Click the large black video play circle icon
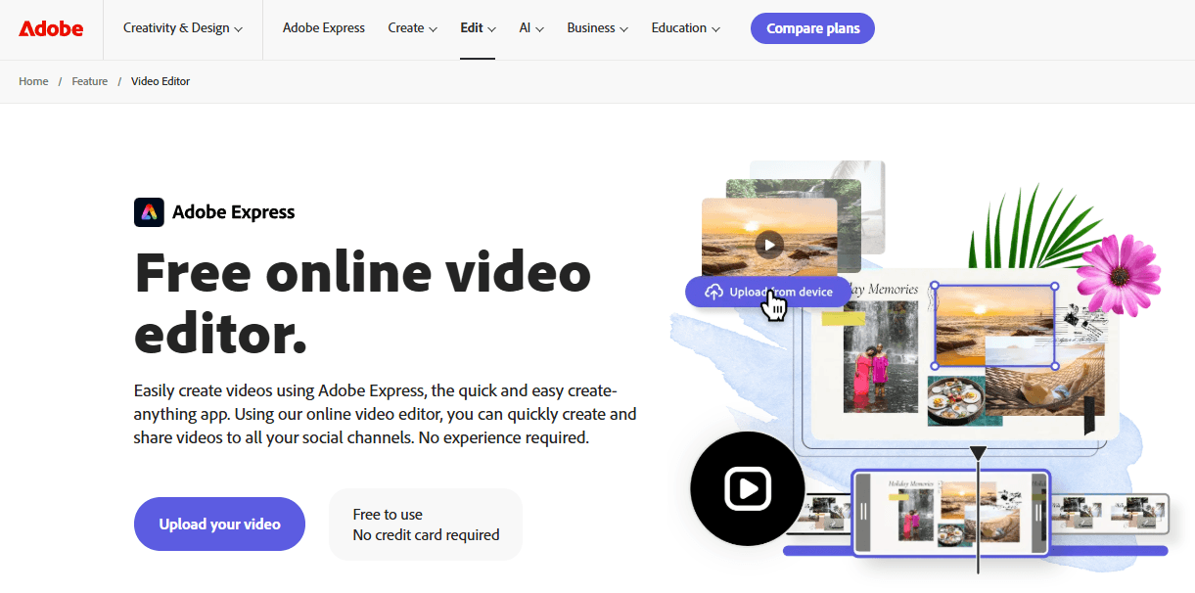Image resolution: width=1195 pixels, height=593 pixels. click(x=748, y=488)
